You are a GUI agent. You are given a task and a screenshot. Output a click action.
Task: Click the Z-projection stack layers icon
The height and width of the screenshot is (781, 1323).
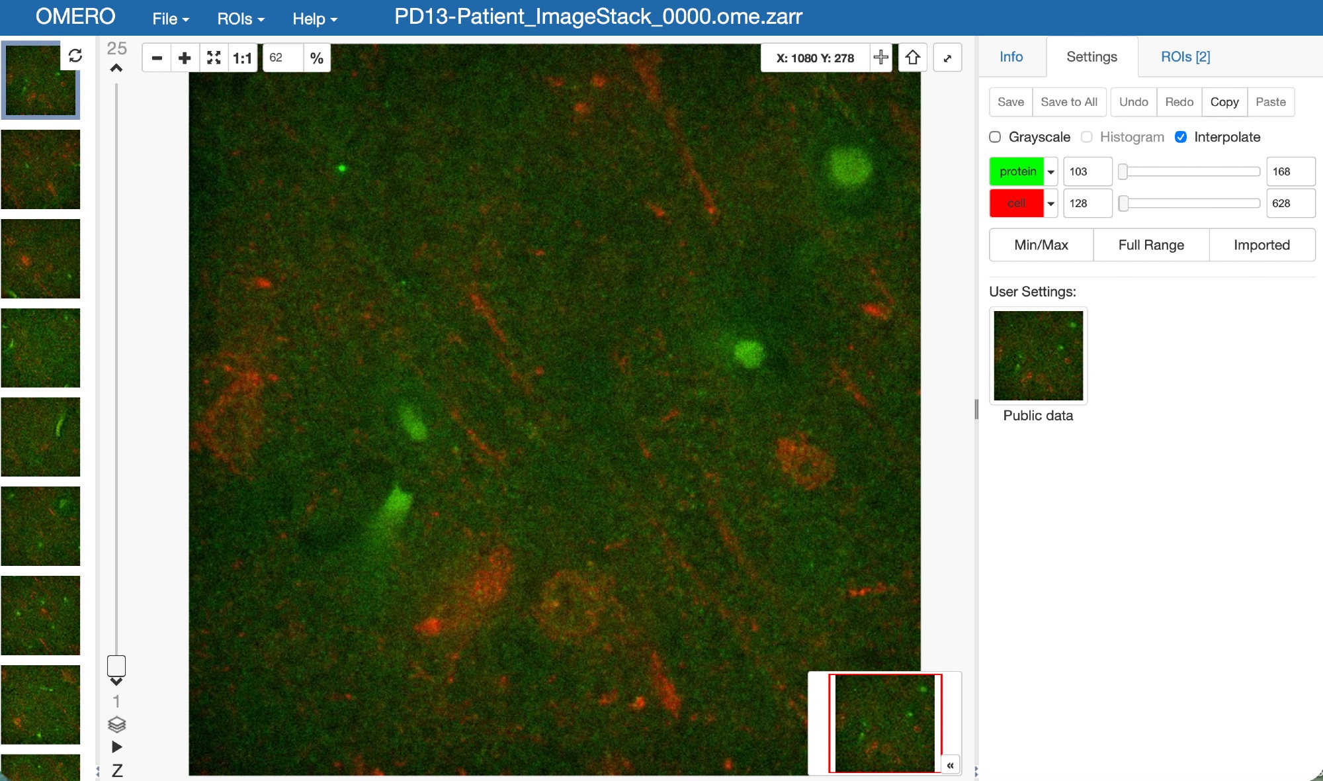coord(116,725)
